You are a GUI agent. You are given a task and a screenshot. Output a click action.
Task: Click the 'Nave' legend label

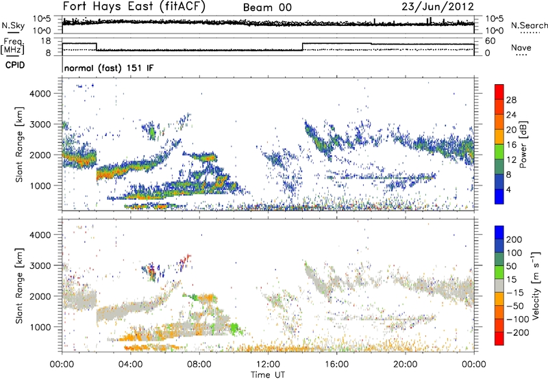tap(521, 48)
